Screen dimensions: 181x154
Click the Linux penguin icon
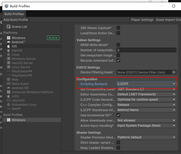point(9,54)
